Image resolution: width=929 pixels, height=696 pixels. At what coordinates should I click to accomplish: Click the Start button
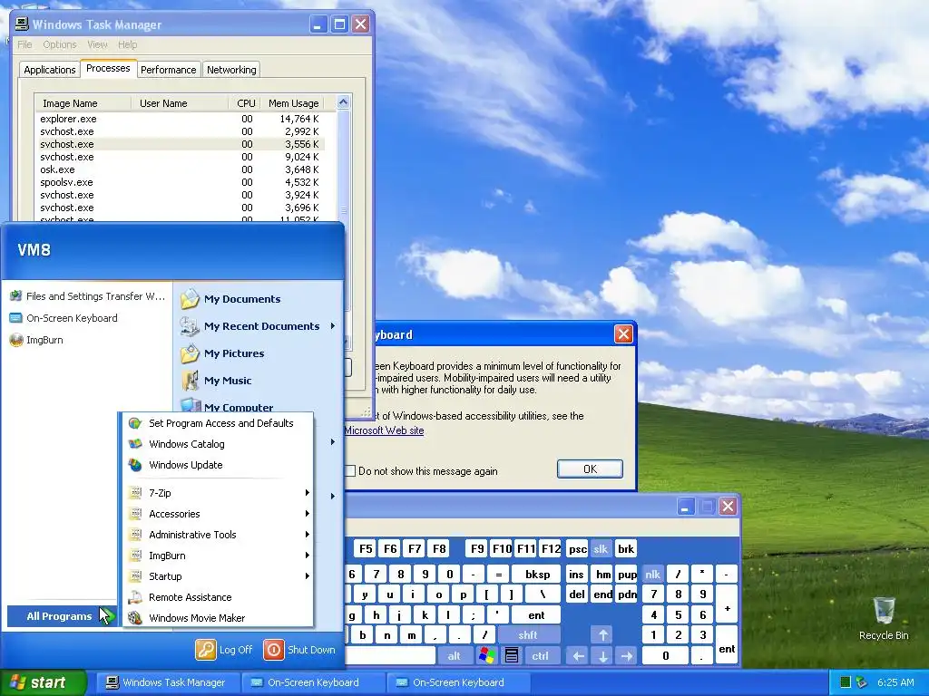click(x=44, y=682)
